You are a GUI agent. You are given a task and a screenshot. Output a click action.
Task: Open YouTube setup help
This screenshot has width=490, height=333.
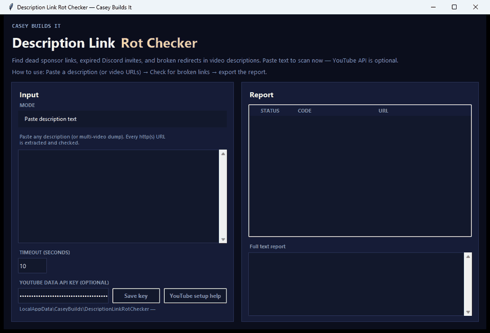click(195, 296)
